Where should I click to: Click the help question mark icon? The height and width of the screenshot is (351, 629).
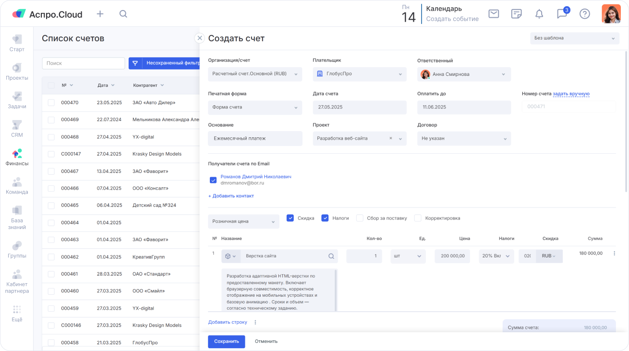pyautogui.click(x=584, y=14)
